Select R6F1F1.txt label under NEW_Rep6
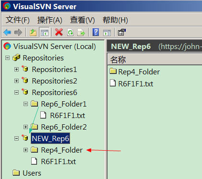This screenshot has width=202, height=179. [x=59, y=162]
